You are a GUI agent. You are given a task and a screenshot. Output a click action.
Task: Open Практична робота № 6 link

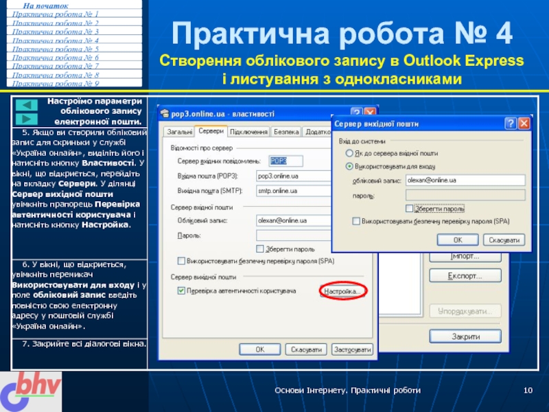(x=56, y=58)
